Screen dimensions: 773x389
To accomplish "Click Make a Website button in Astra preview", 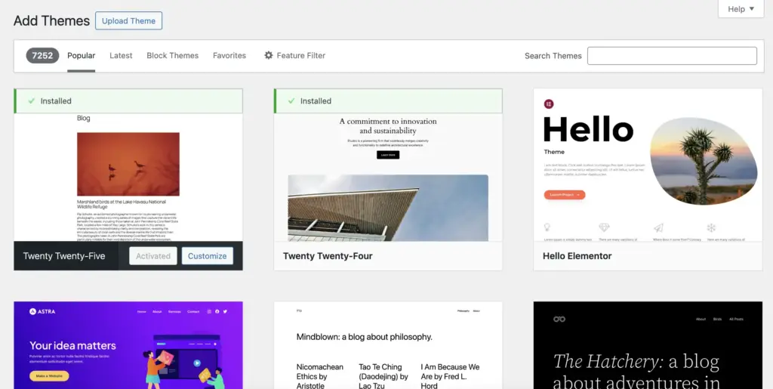I will [x=49, y=375].
